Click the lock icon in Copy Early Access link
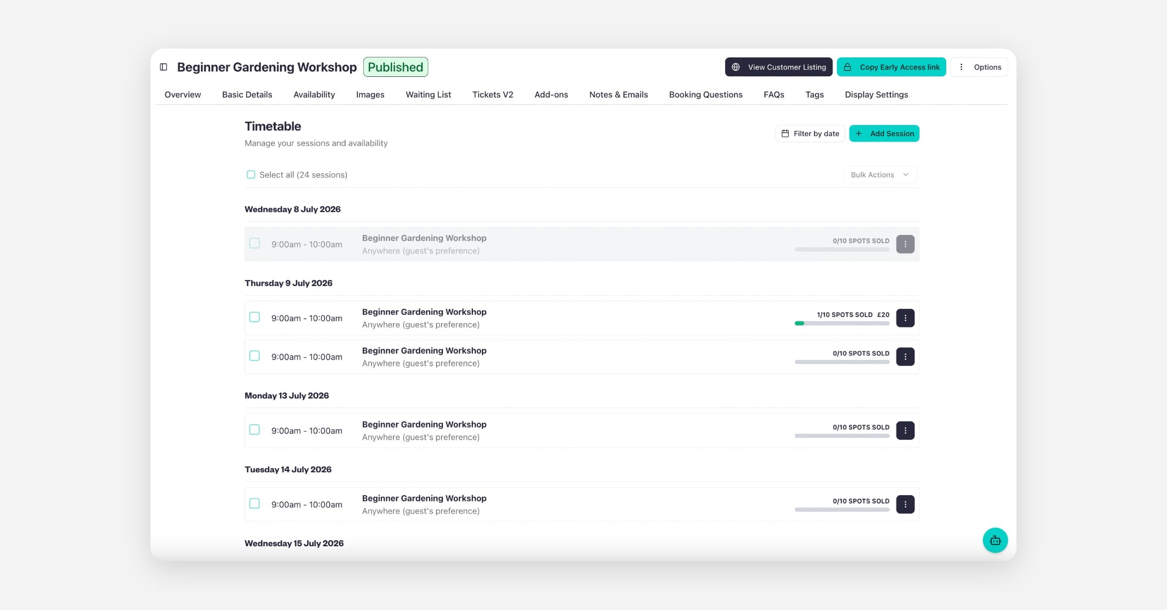 coord(847,67)
